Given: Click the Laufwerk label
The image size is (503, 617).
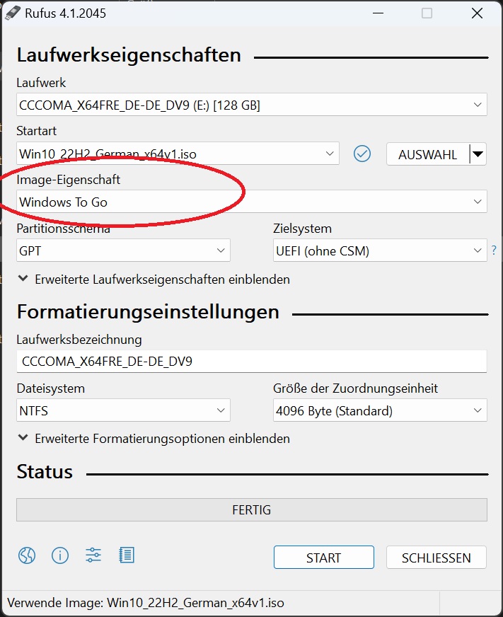Looking at the screenshot, I should click(x=41, y=83).
